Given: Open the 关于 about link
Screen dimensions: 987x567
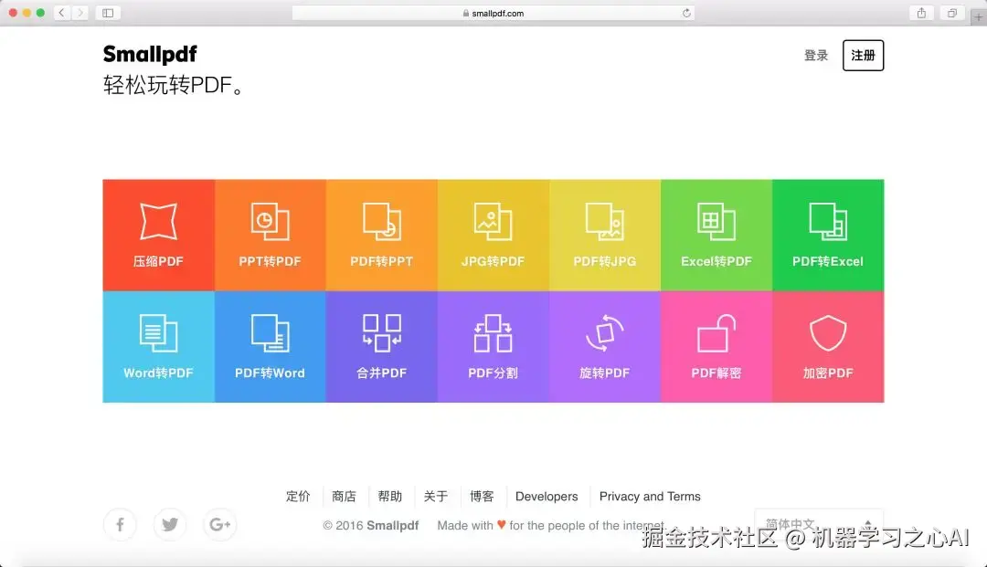Looking at the screenshot, I should 436,497.
